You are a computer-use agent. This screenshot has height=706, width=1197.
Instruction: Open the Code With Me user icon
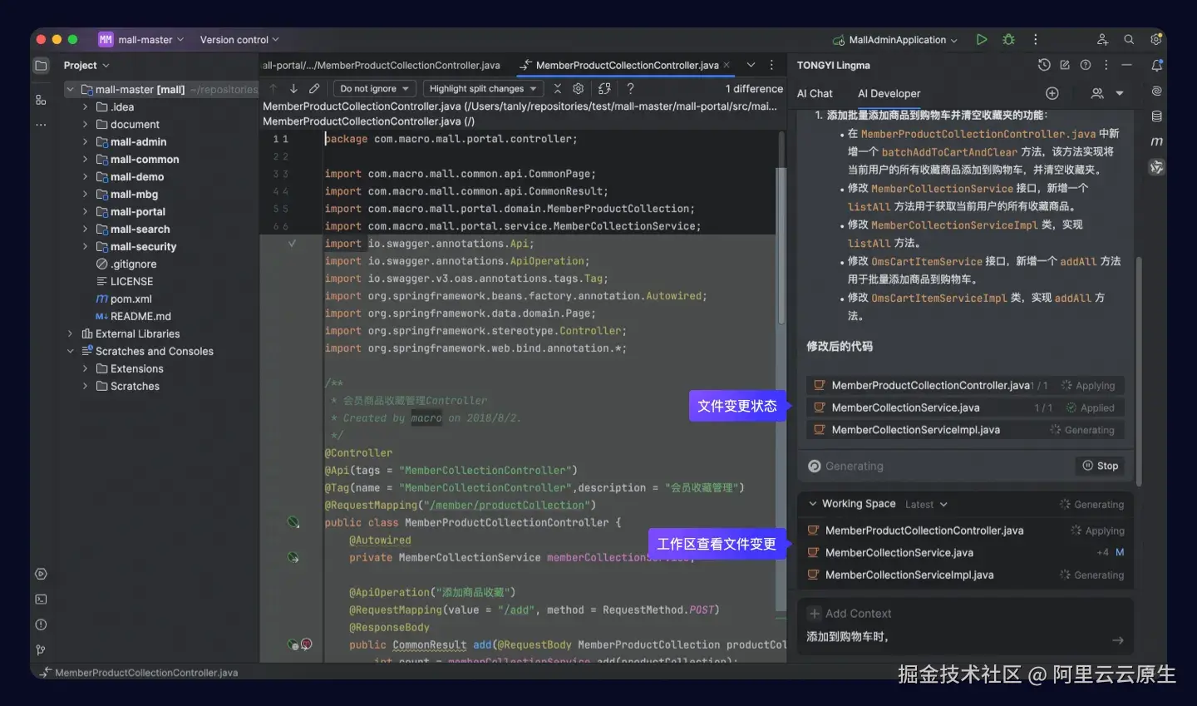(1102, 39)
